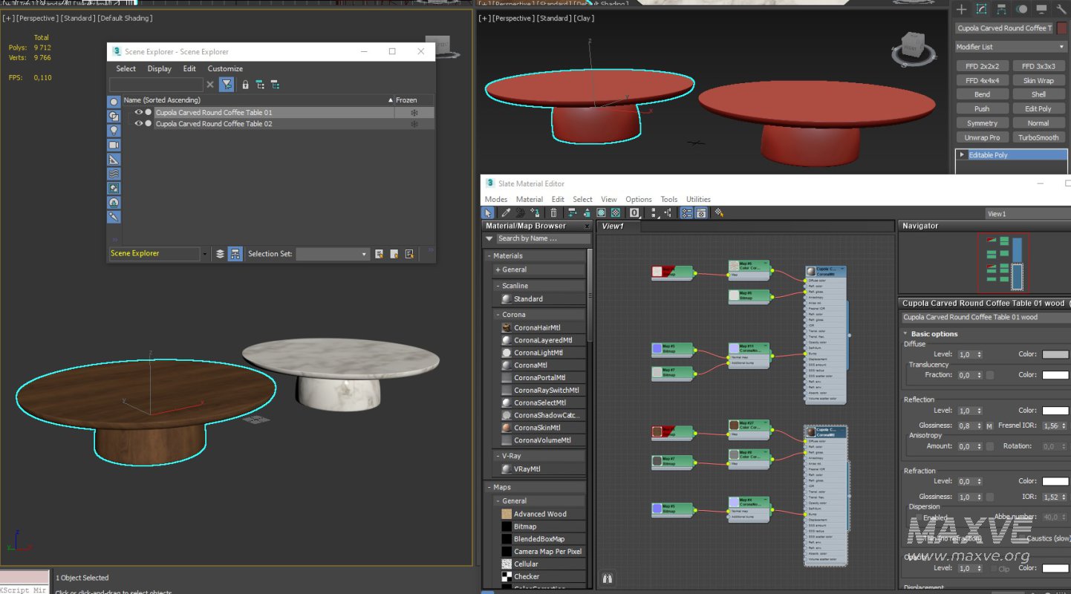The height and width of the screenshot is (594, 1071).
Task: Click the Sort by Layer icon
Action: pyautogui.click(x=220, y=254)
